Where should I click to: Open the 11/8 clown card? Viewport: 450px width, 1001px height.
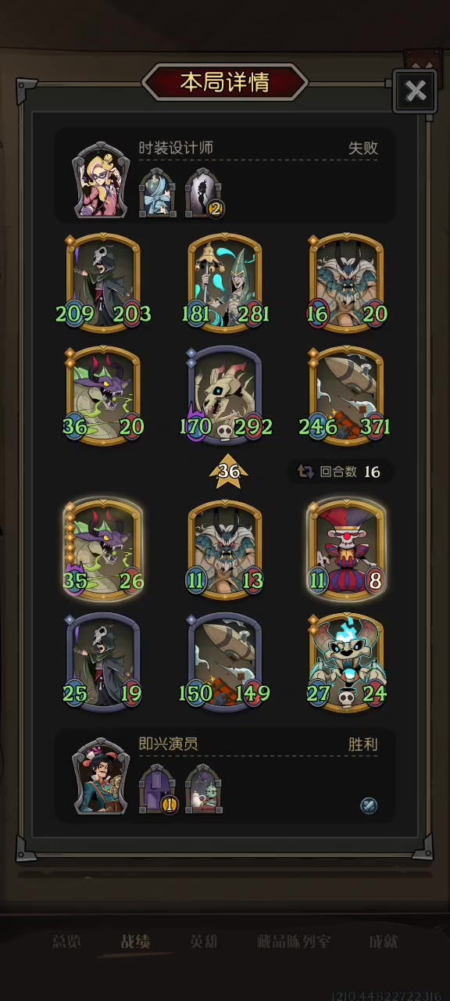[346, 550]
